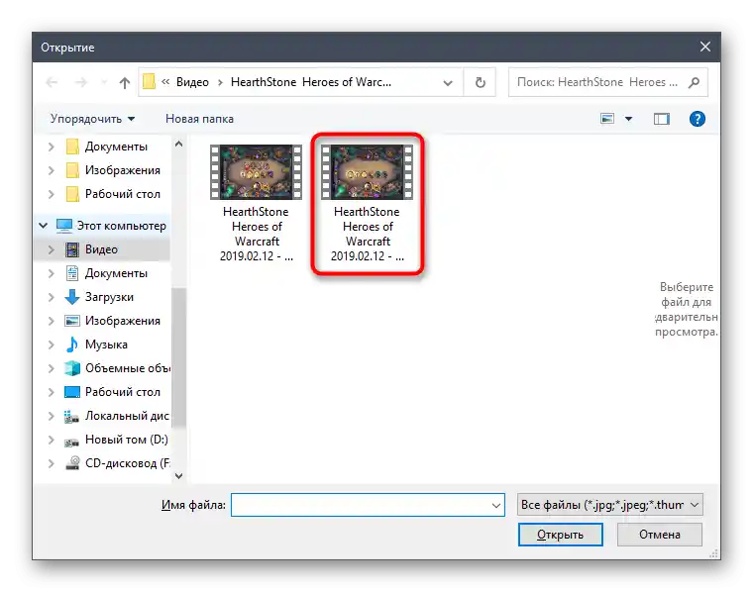
Task: Go up one folder level
Action: pos(125,82)
